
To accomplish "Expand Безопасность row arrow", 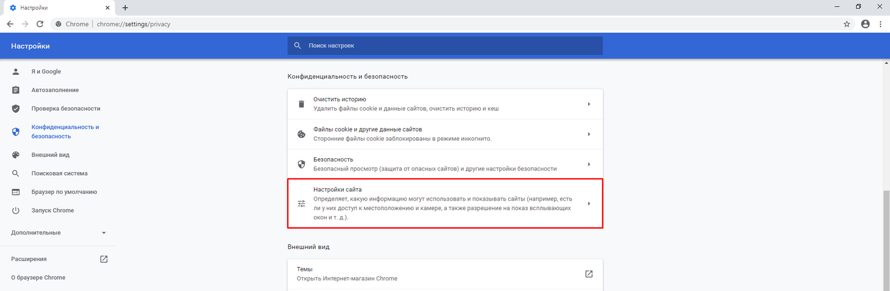I will click(x=589, y=164).
